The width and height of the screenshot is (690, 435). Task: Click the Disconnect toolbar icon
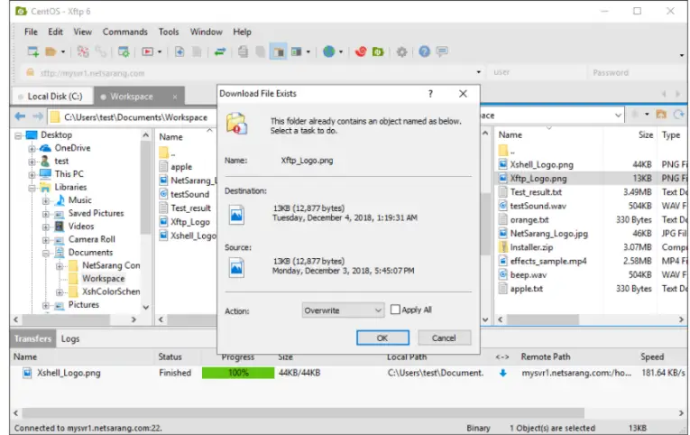click(x=83, y=51)
